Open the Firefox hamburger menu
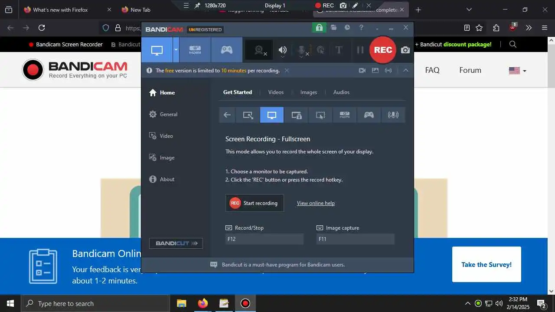This screenshot has height=312, width=555. (x=545, y=28)
